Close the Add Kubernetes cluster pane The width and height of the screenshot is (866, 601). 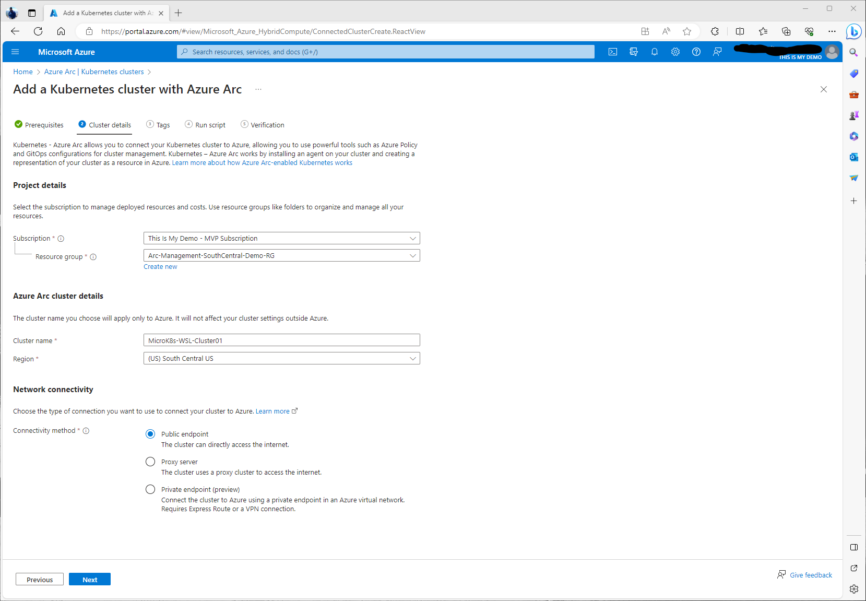click(823, 89)
